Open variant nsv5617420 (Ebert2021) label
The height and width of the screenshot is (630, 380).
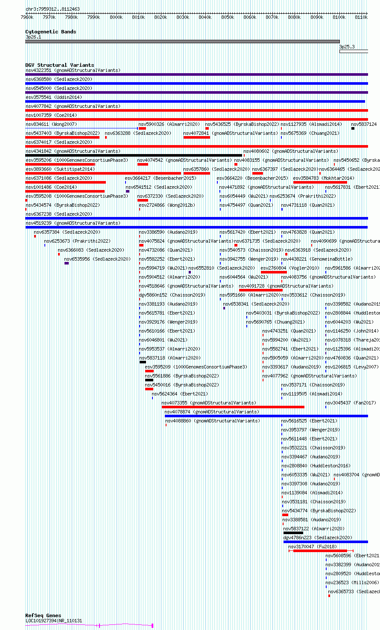(248, 232)
